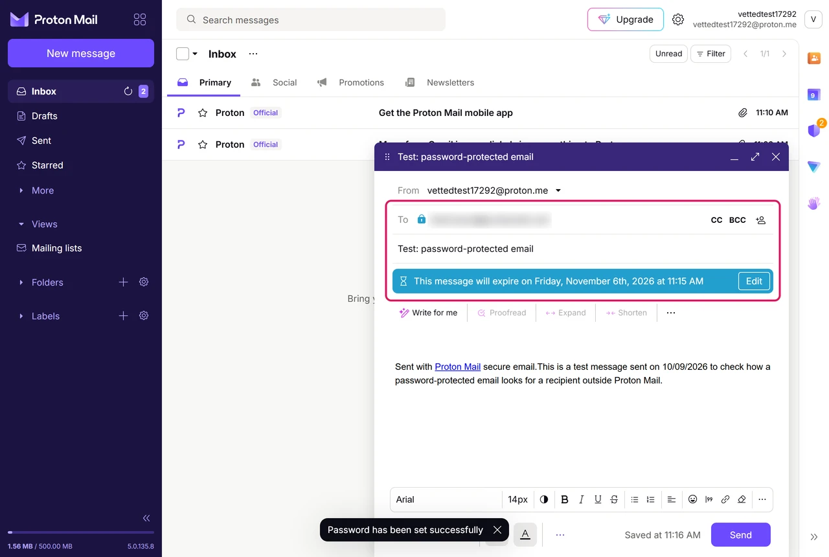
Task: Select all messages checkbox
Action: point(183,54)
